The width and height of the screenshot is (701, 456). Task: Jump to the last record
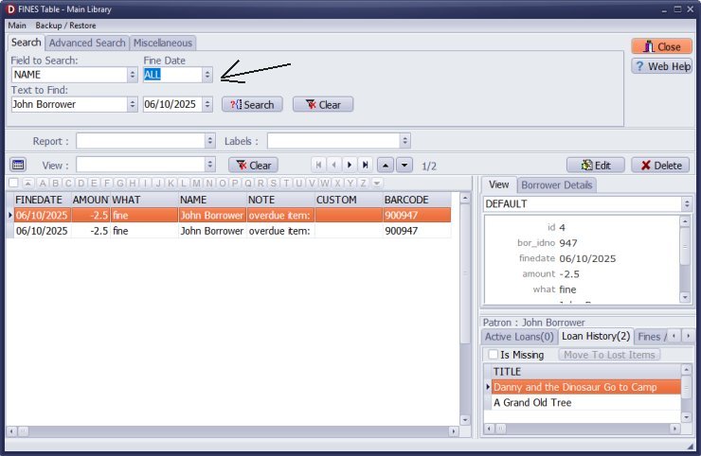[366, 165]
